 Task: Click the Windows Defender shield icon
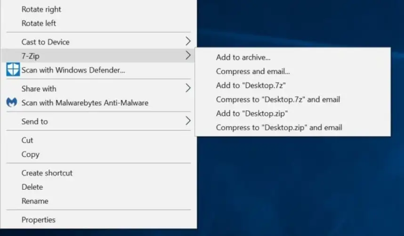13,70
